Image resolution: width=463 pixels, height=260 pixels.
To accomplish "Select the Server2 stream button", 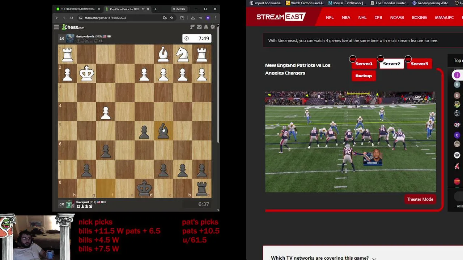I will point(391,64).
